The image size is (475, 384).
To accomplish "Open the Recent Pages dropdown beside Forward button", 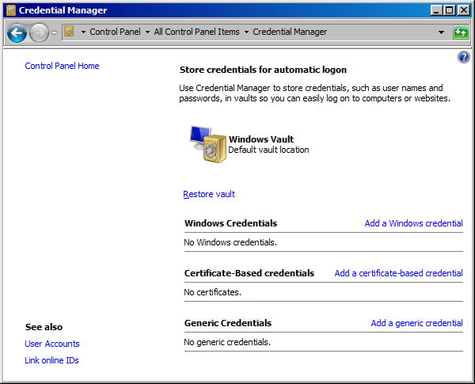I will click(x=54, y=32).
